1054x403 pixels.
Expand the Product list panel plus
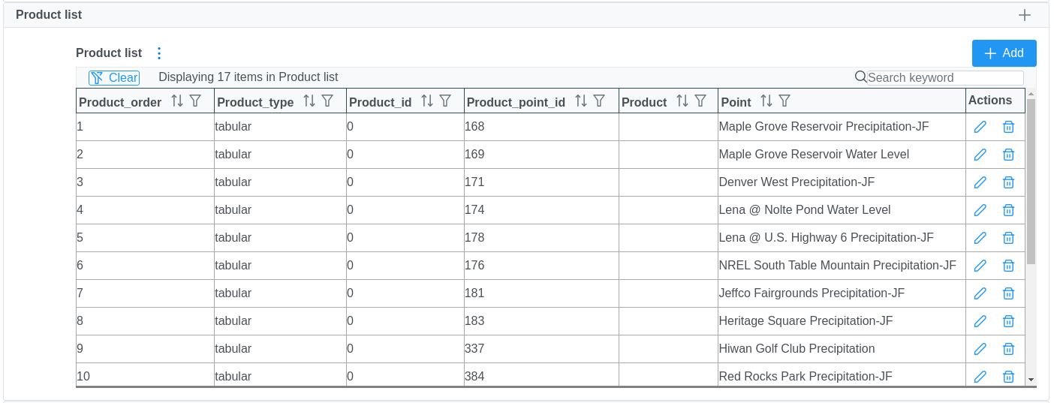tap(1024, 15)
